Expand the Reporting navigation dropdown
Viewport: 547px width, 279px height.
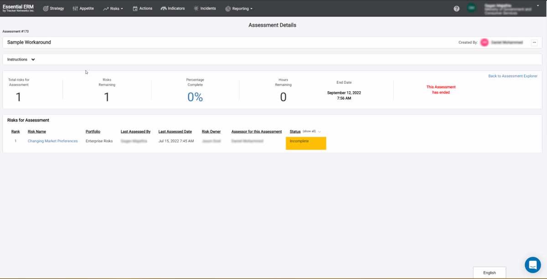pos(252,8)
